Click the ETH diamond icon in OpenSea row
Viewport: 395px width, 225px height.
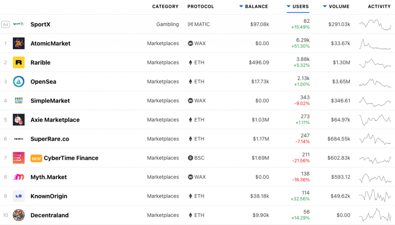[191, 82]
